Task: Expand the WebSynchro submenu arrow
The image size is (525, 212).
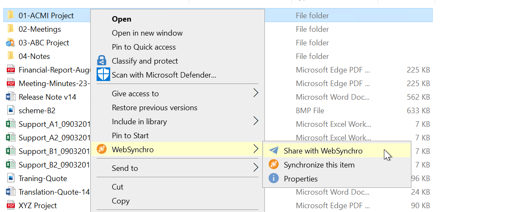Action: (256, 149)
